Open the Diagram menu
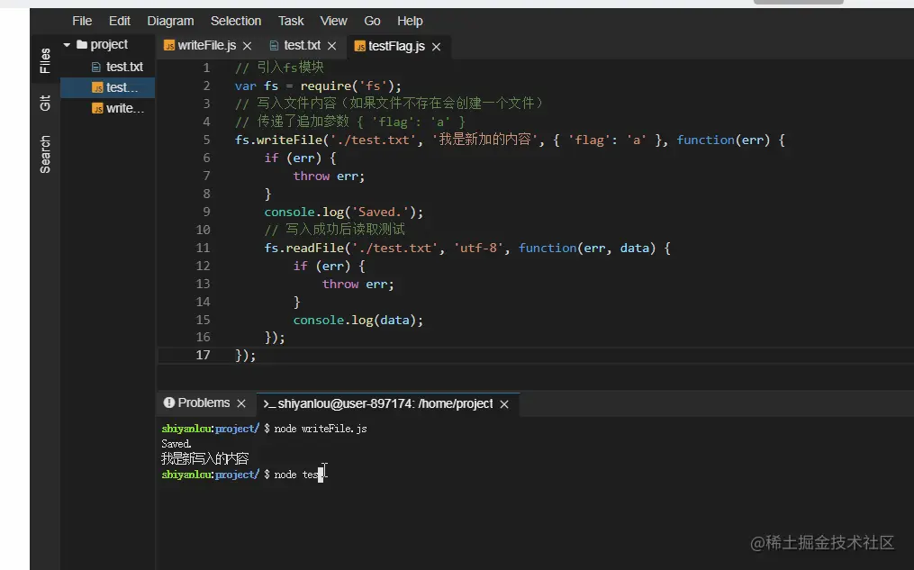This screenshot has width=914, height=570. (x=170, y=21)
